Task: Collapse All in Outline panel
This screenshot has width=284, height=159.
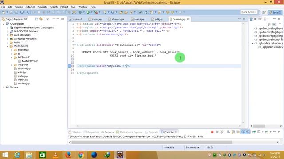Action: (274, 24)
